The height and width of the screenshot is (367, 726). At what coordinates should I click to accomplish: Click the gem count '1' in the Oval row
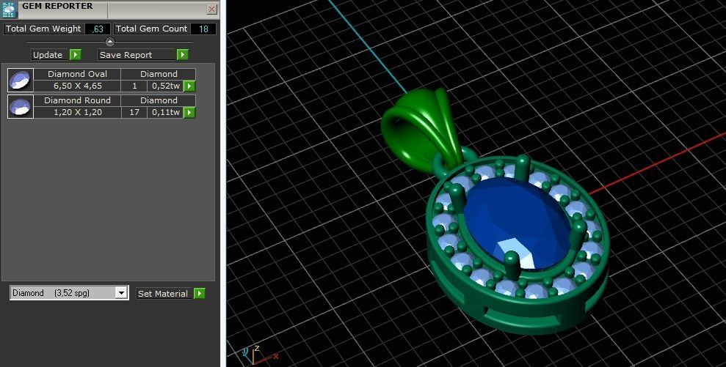coord(134,86)
